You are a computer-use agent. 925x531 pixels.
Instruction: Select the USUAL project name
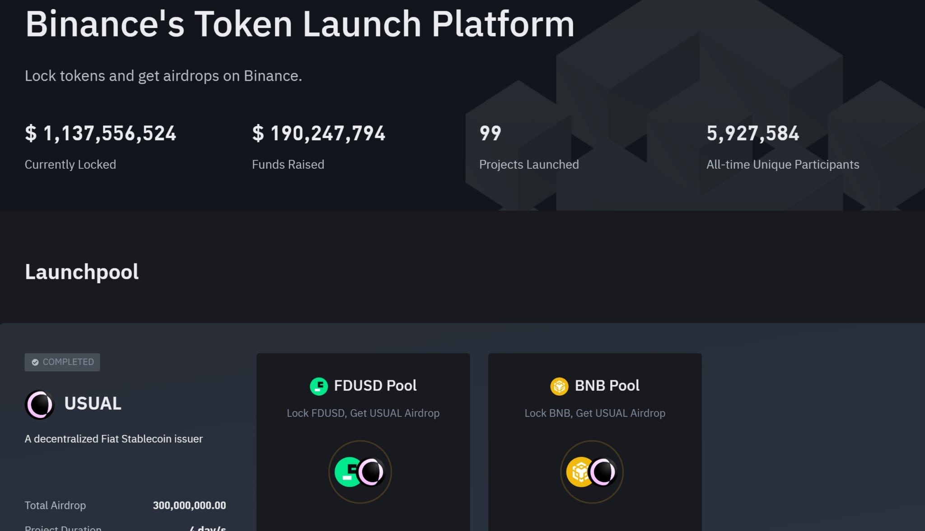tap(93, 403)
